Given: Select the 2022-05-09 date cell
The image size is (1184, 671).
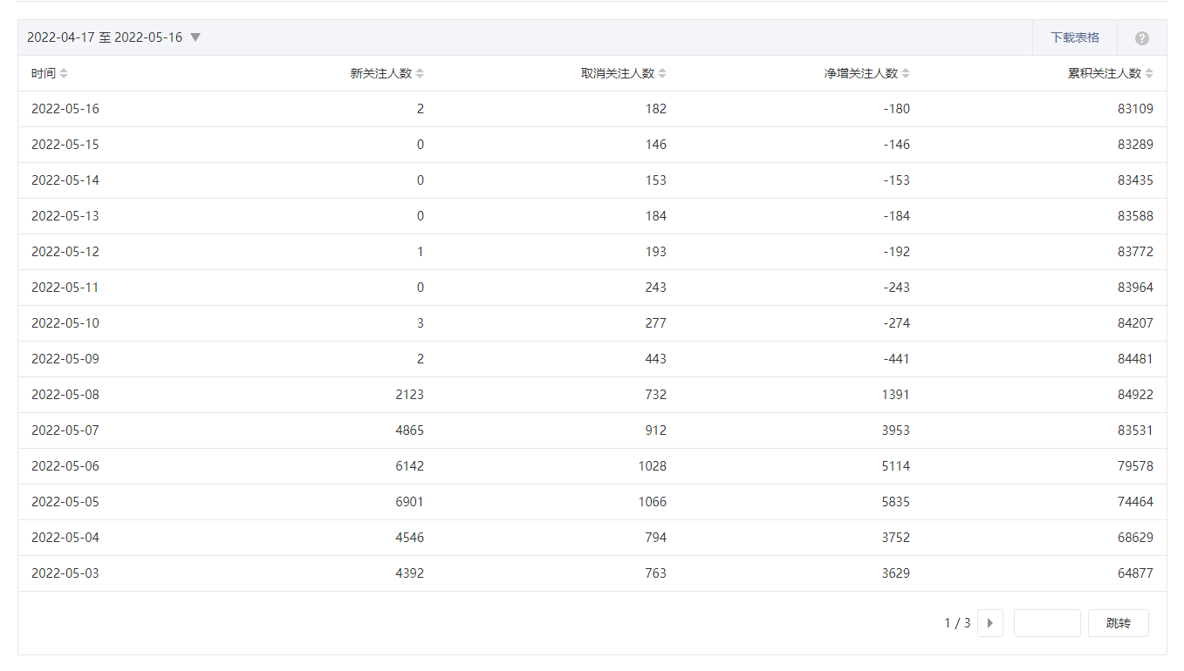Looking at the screenshot, I should [x=65, y=359].
